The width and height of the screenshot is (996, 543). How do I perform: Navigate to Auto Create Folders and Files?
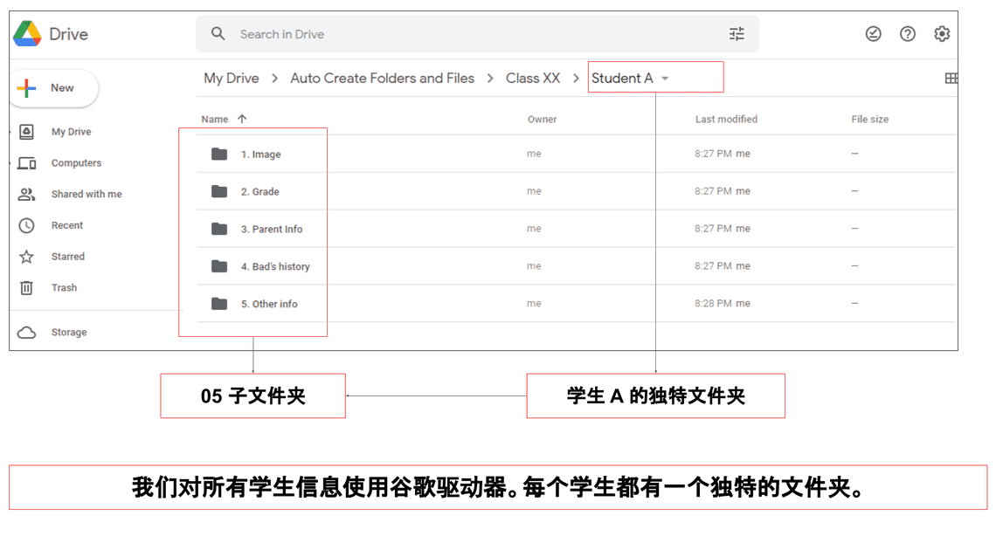(x=382, y=79)
